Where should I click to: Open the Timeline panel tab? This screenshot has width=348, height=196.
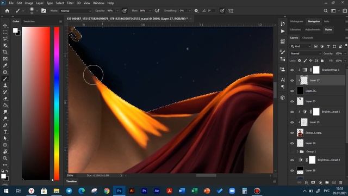[71, 181]
